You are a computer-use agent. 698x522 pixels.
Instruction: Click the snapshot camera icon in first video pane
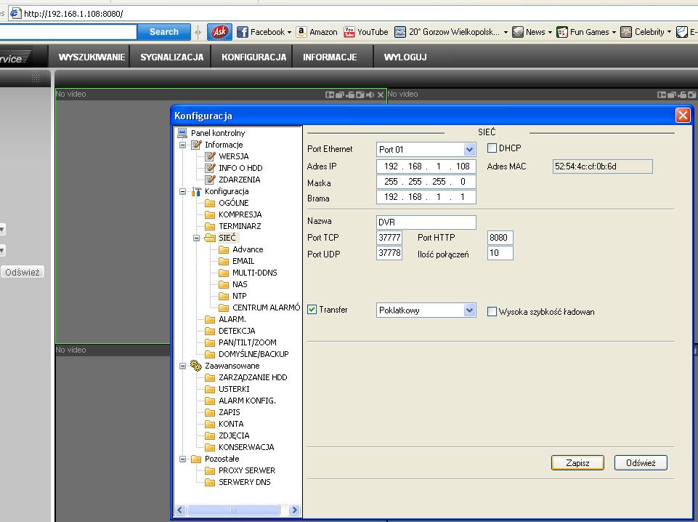360,95
